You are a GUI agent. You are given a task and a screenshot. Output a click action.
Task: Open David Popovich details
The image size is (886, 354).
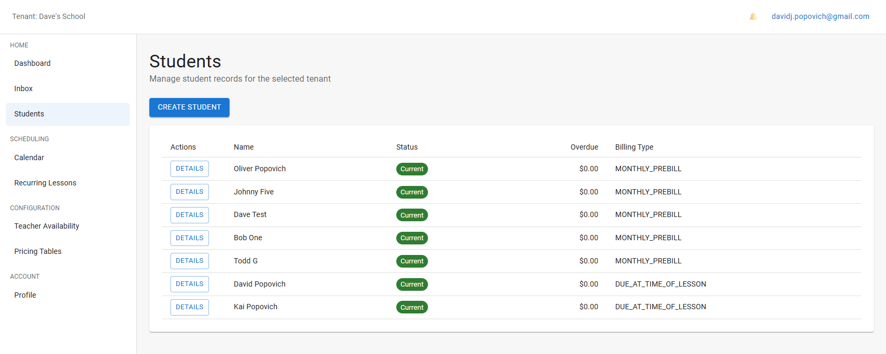coord(189,284)
